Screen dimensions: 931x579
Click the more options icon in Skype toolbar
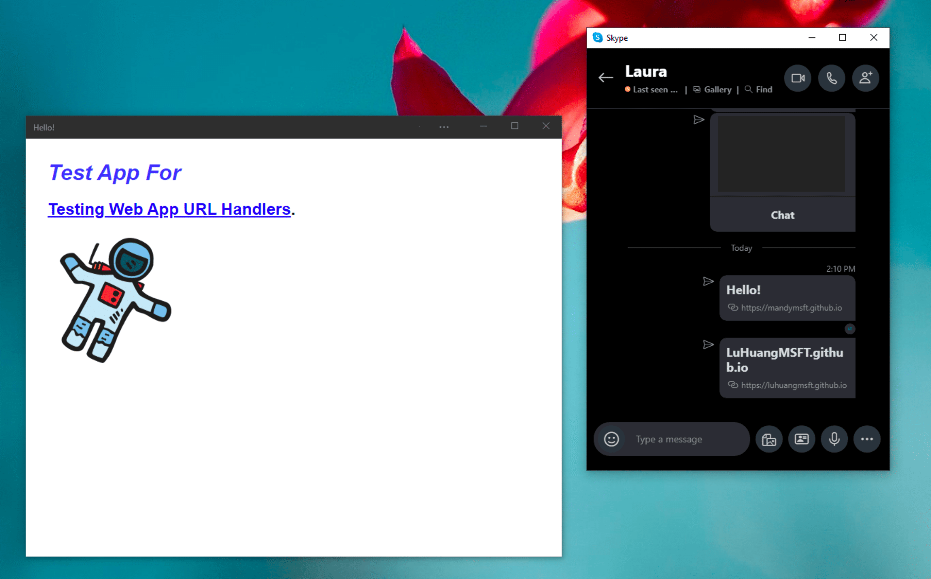(866, 439)
